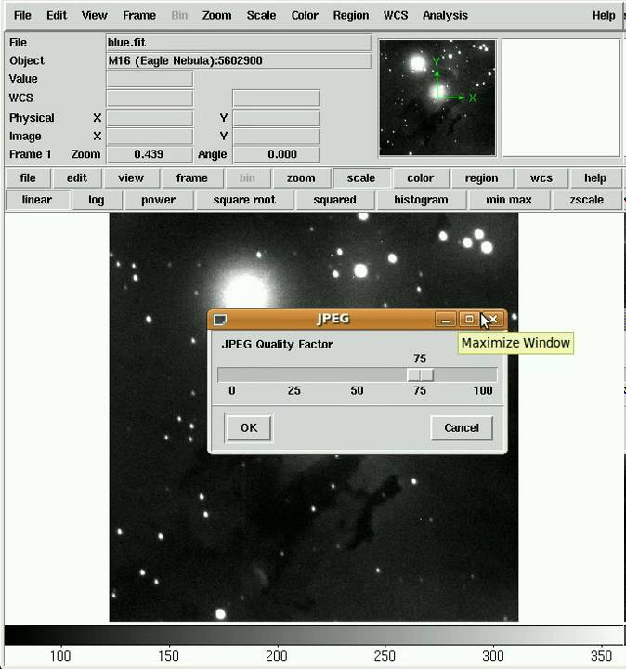Viewport: 626px width, 669px height.
Task: Click the grayscale colorbar
Action: (x=315, y=636)
